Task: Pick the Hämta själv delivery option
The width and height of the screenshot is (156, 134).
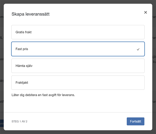Action: 78,66
